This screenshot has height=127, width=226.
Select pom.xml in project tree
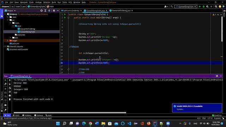tap(16, 44)
